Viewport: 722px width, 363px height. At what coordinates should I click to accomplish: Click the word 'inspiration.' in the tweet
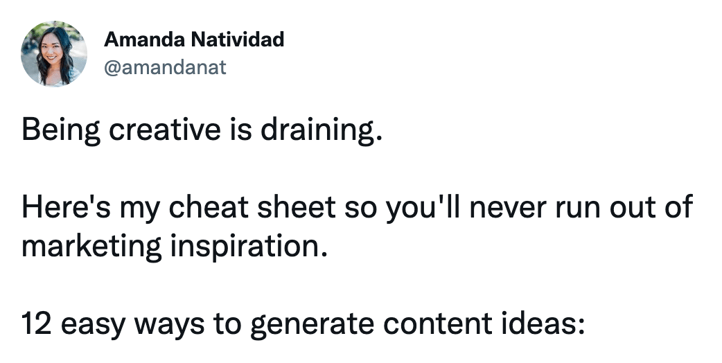[249, 247]
